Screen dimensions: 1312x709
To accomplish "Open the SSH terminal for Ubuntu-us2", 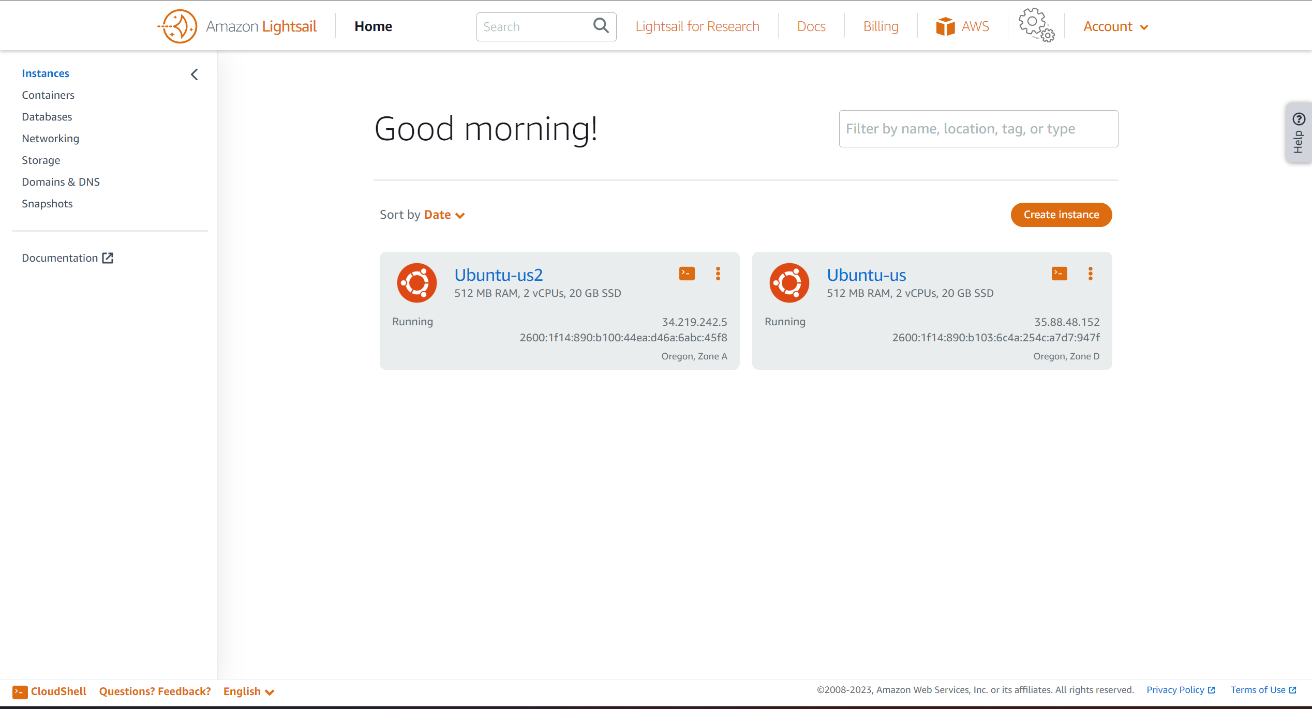I will click(687, 274).
